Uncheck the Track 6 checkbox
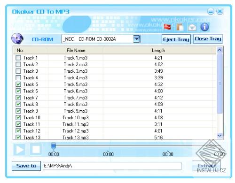The width and height of the screenshot is (235, 183). [18, 91]
